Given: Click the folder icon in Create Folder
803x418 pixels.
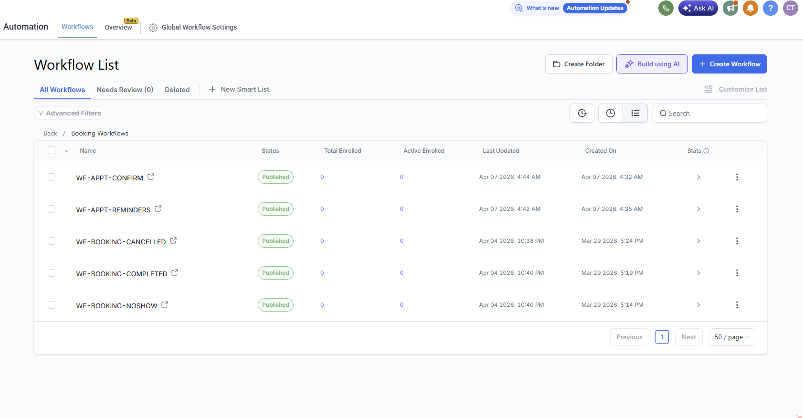Looking at the screenshot, I should pos(557,64).
